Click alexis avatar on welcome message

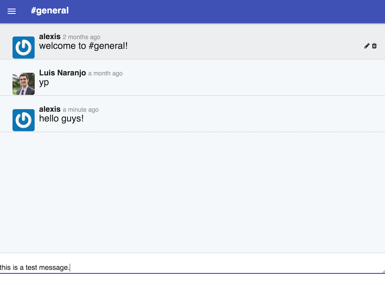coord(24,47)
